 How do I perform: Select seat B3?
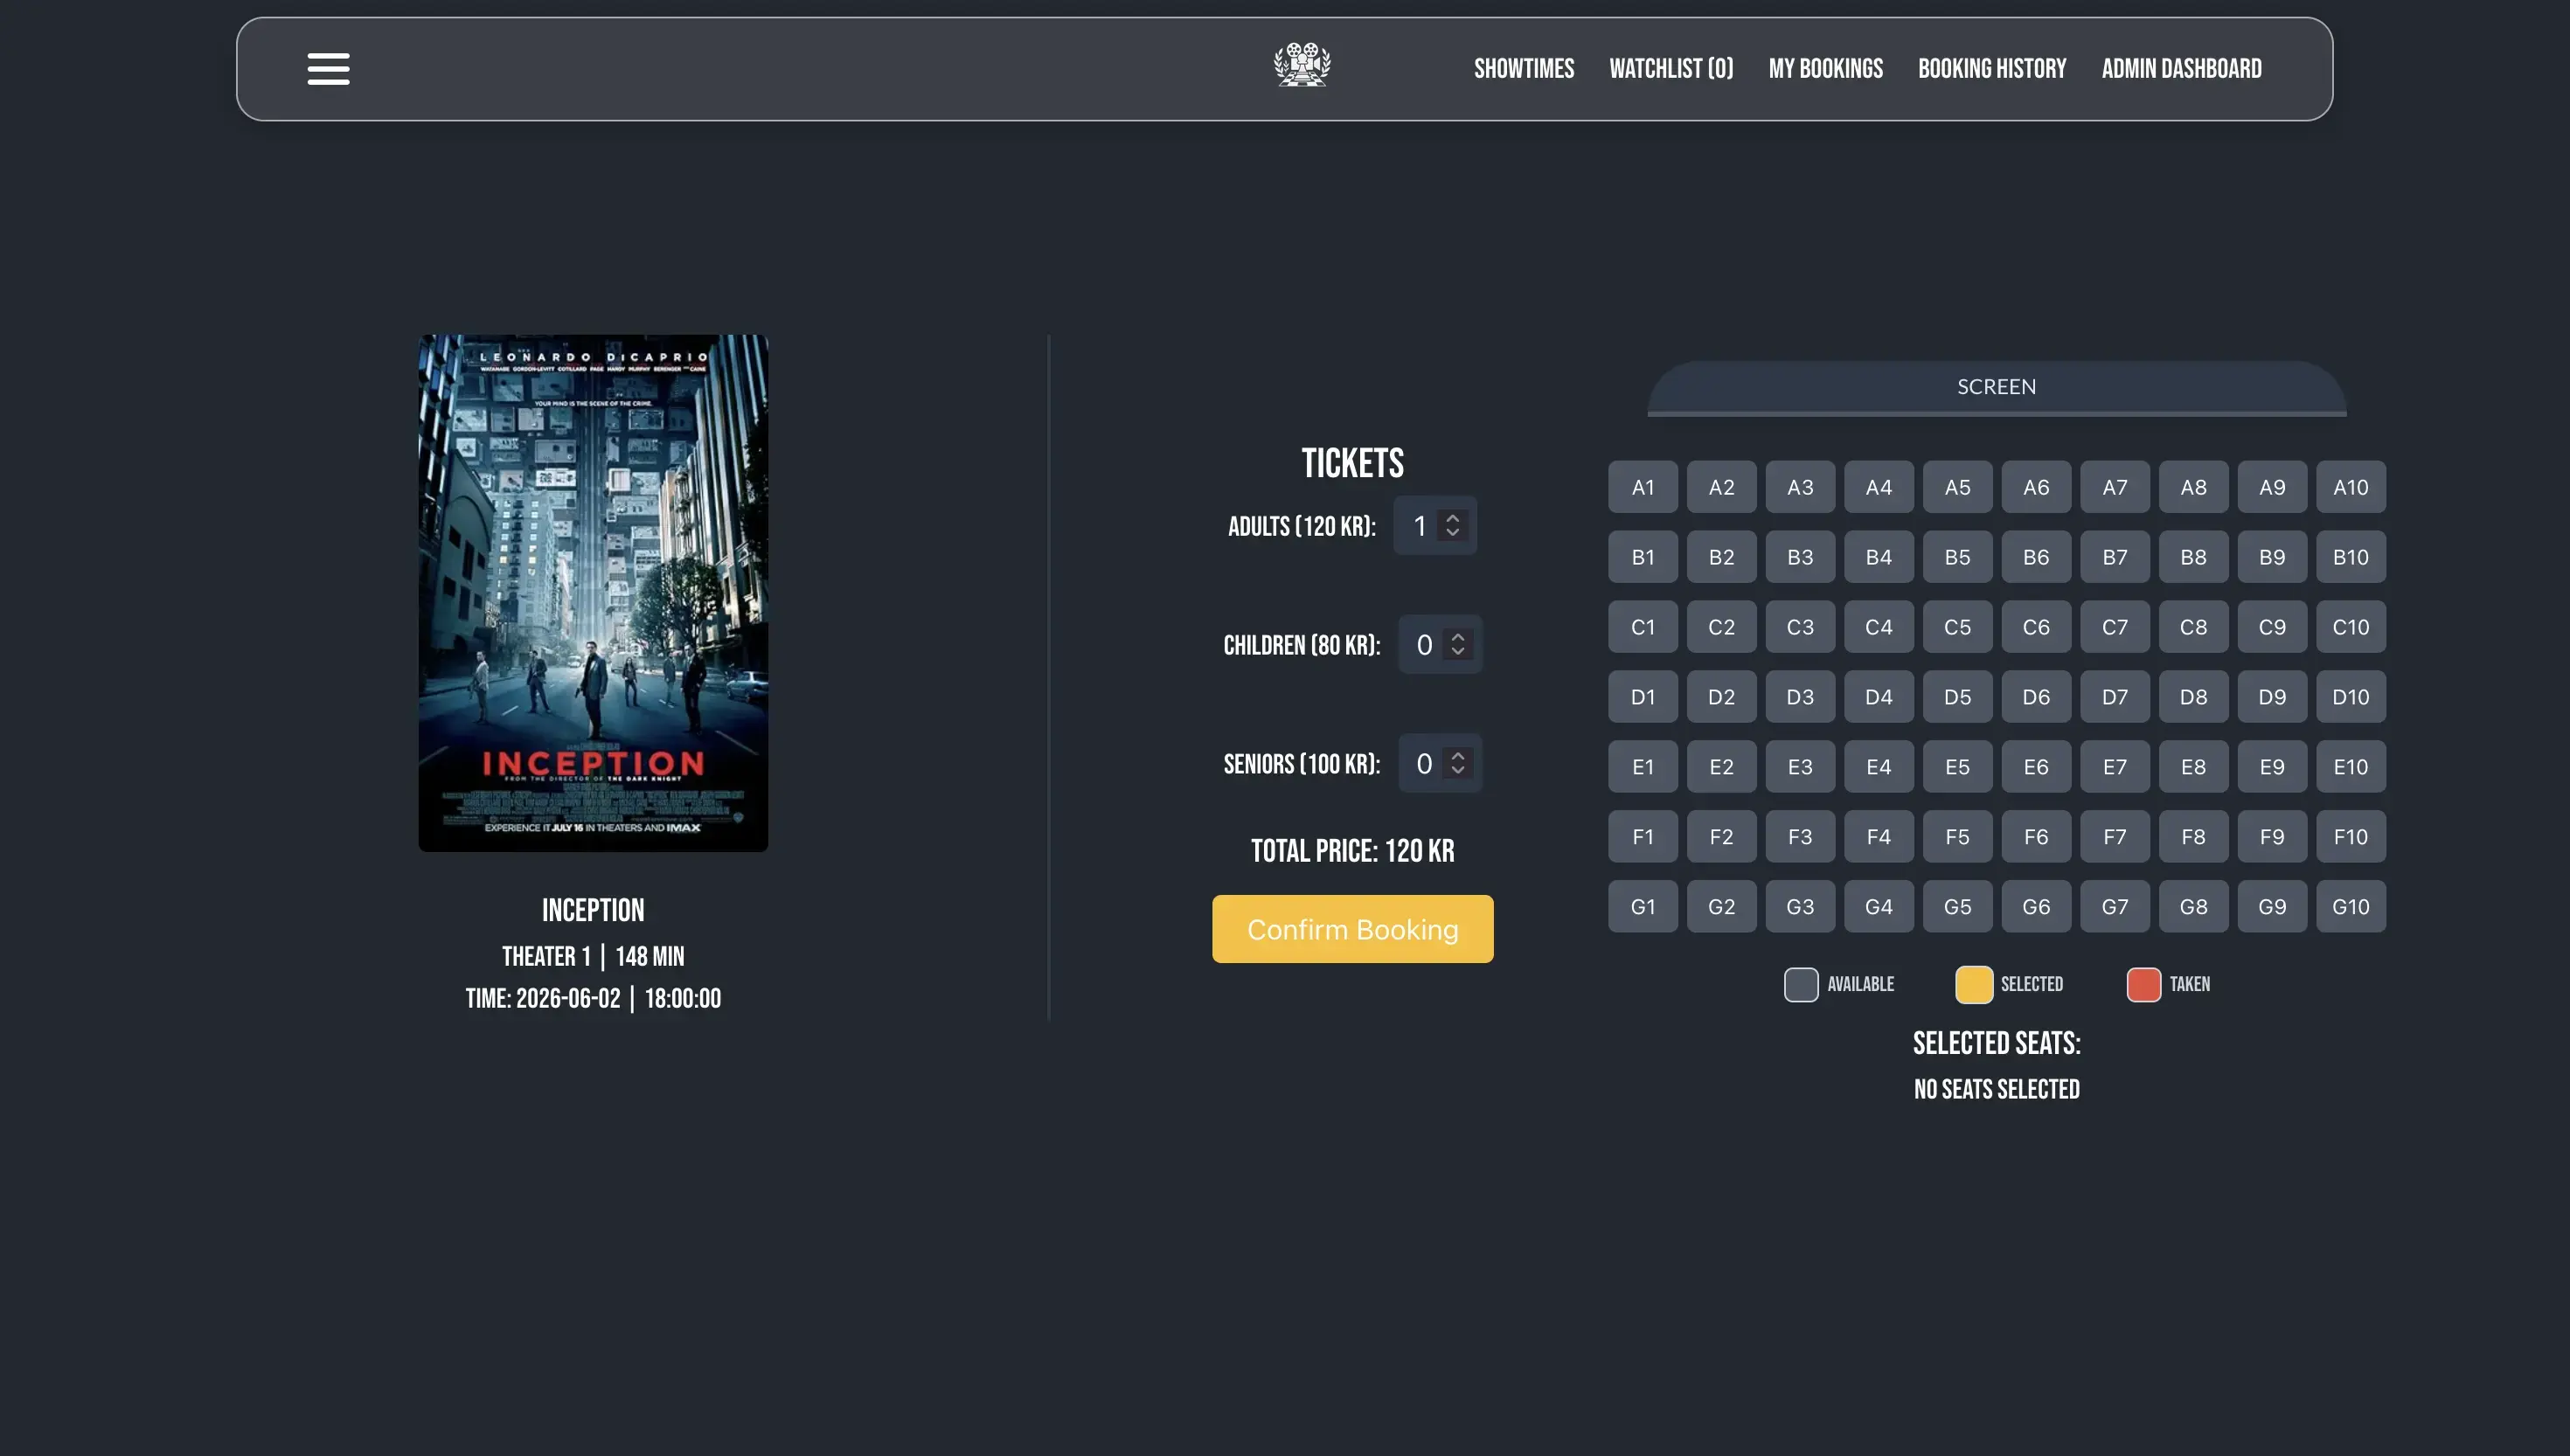point(1800,557)
